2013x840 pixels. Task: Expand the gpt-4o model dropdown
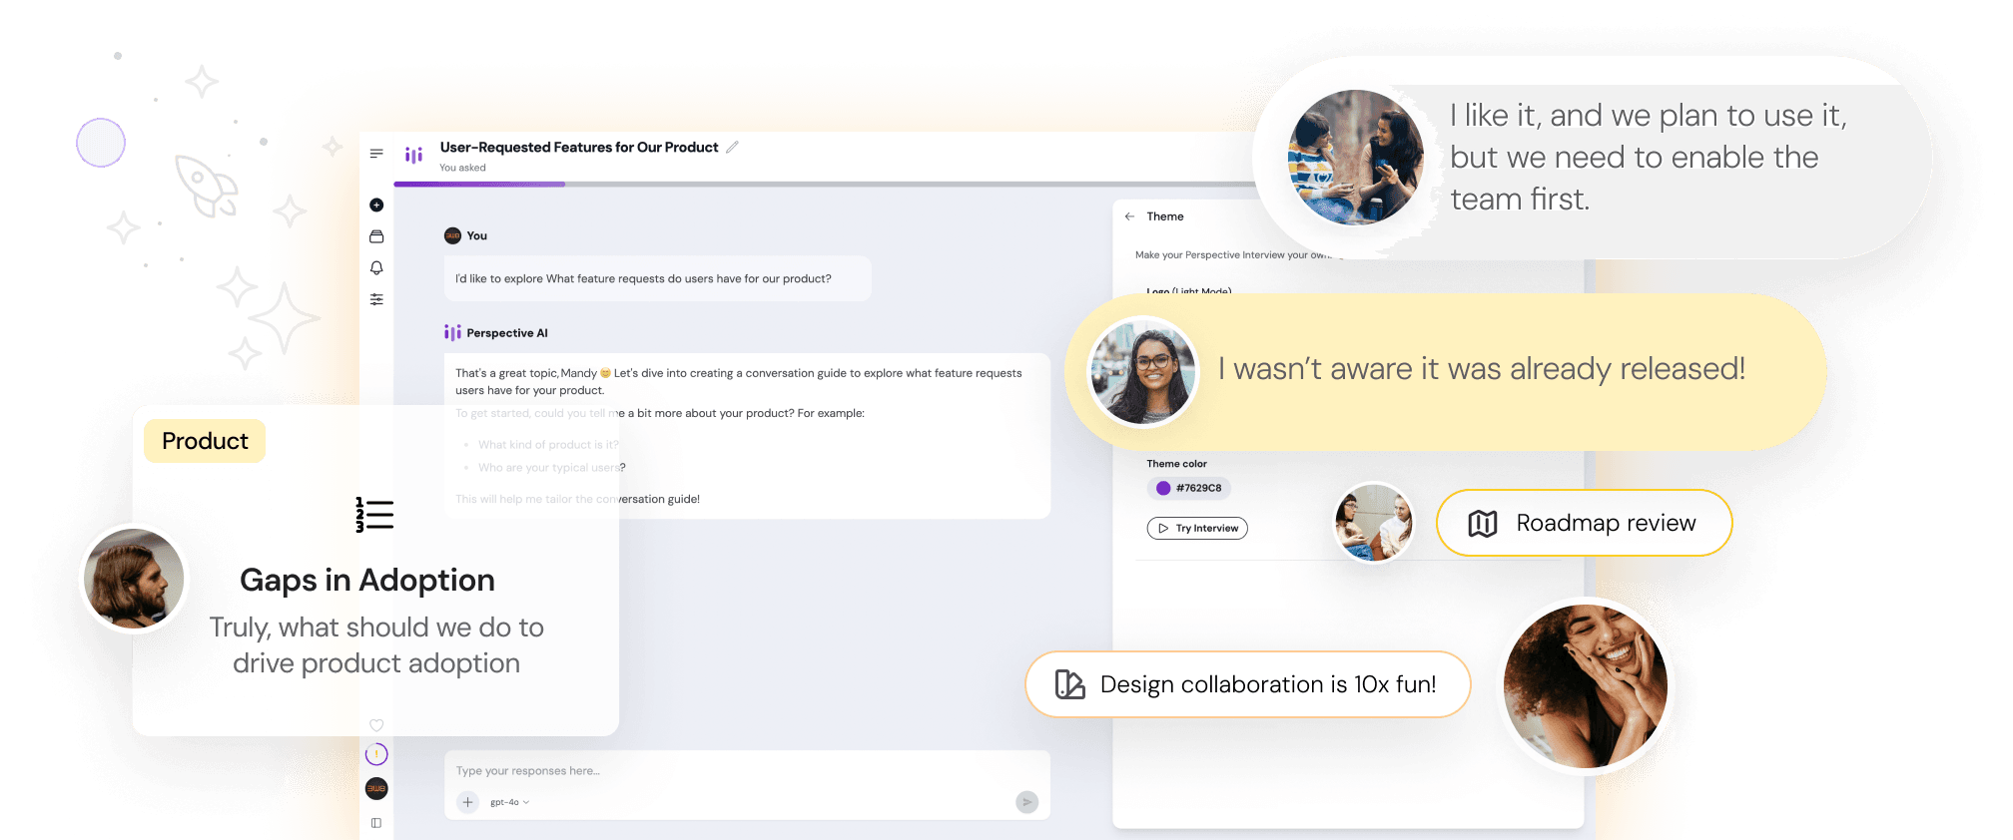(510, 802)
